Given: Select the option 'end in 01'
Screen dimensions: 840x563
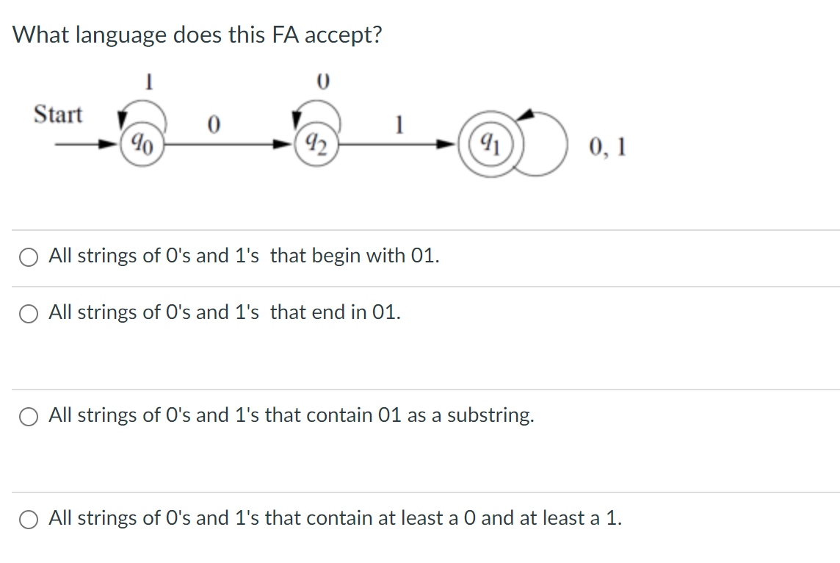Looking at the screenshot, I should pyautogui.click(x=29, y=314).
